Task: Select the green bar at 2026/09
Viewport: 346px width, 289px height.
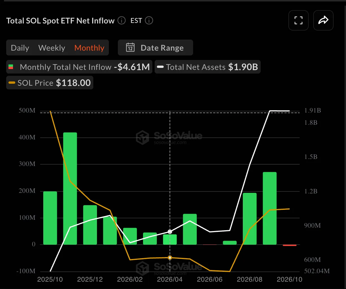Action: tap(270, 208)
